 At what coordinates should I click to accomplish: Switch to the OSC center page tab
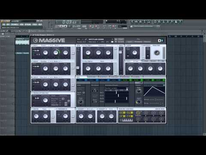(82, 77)
